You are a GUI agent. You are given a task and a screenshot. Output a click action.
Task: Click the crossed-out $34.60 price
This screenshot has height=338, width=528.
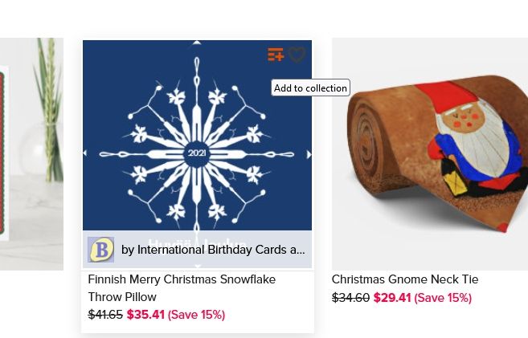(350, 298)
